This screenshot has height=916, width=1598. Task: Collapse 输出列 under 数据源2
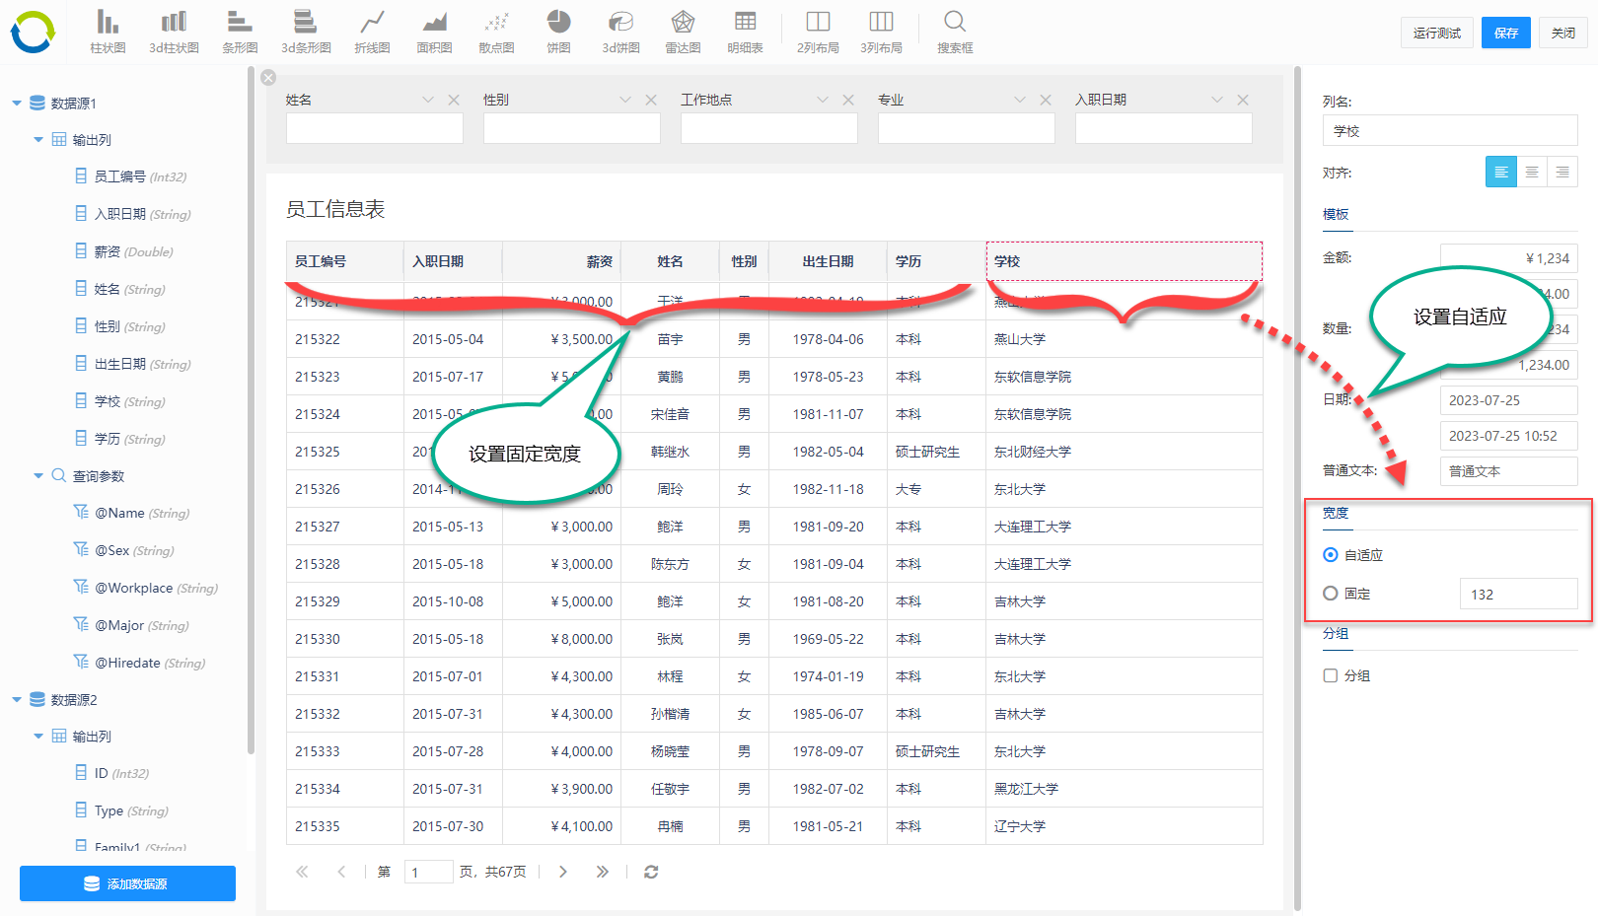(x=38, y=736)
